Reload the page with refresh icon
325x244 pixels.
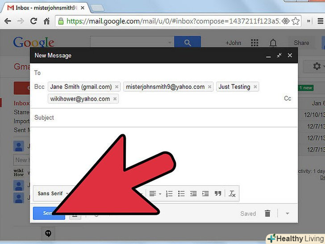33,21
